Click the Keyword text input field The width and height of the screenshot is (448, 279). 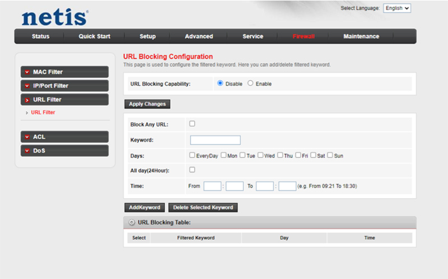click(x=215, y=140)
